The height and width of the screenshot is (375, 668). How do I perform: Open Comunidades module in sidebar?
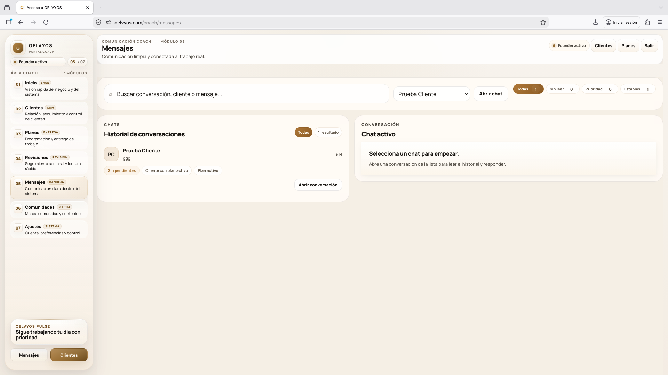[x=49, y=210]
